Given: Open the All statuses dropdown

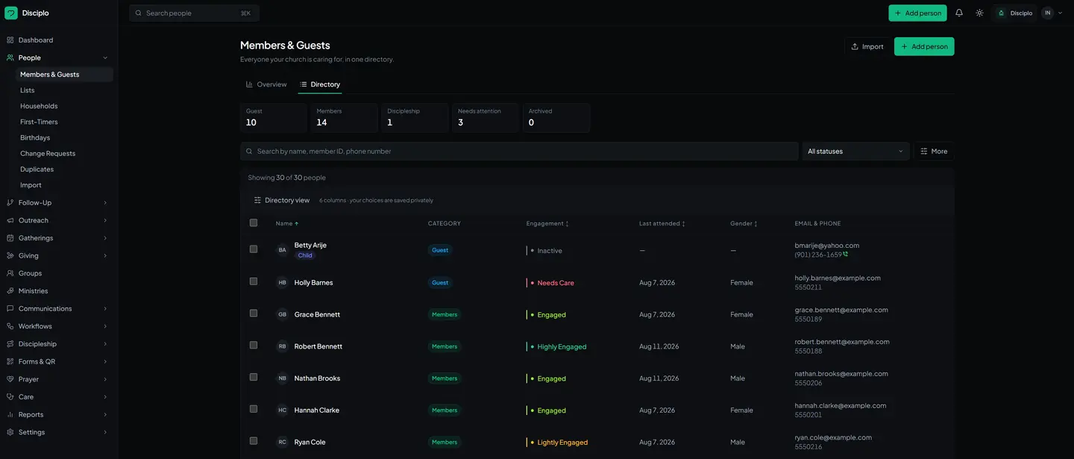Looking at the screenshot, I should 855,152.
